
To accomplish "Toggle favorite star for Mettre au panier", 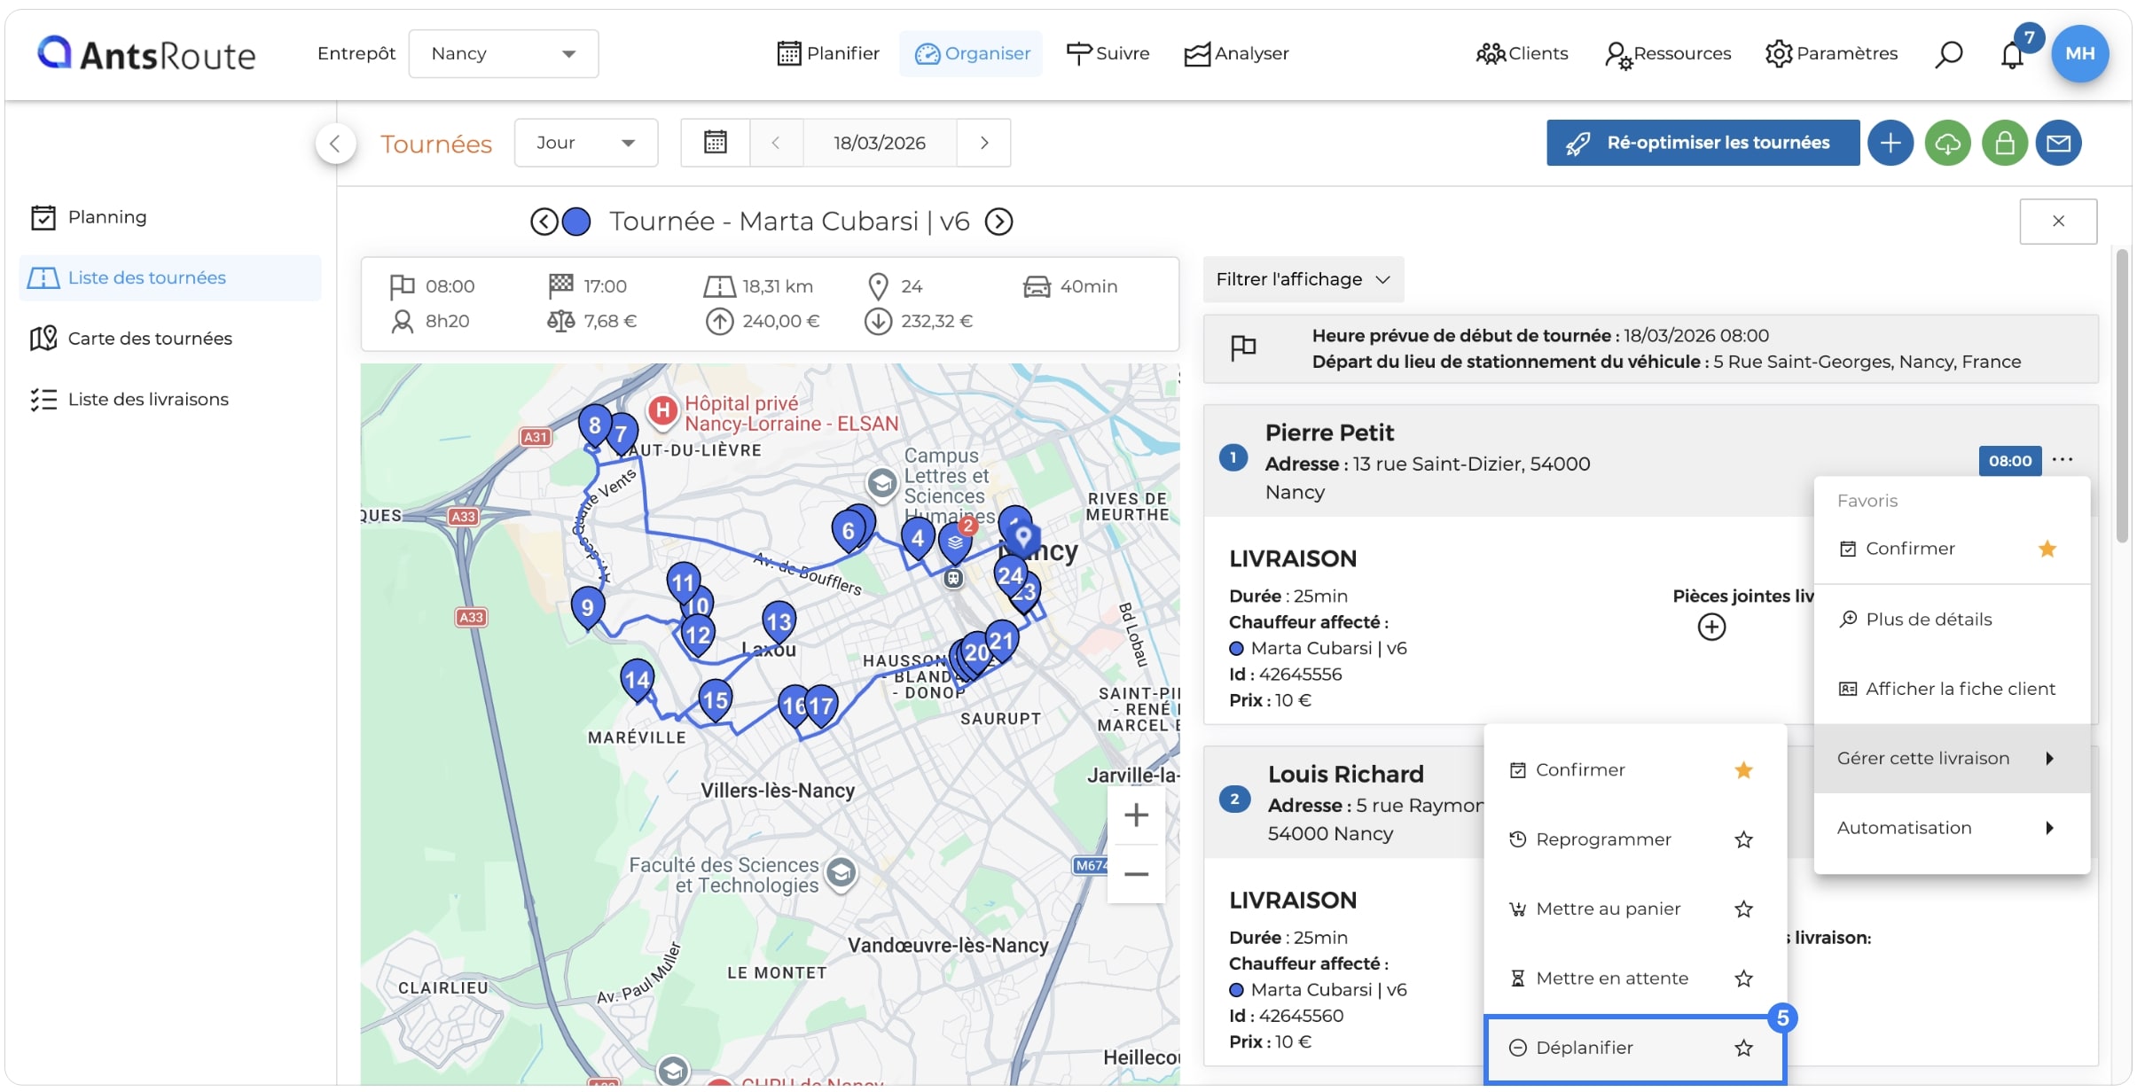I will 1743,909.
